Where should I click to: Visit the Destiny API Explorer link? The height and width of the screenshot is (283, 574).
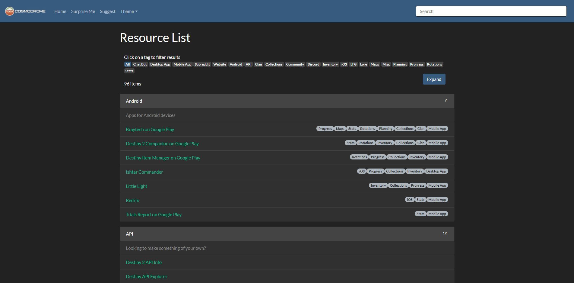(x=146, y=277)
